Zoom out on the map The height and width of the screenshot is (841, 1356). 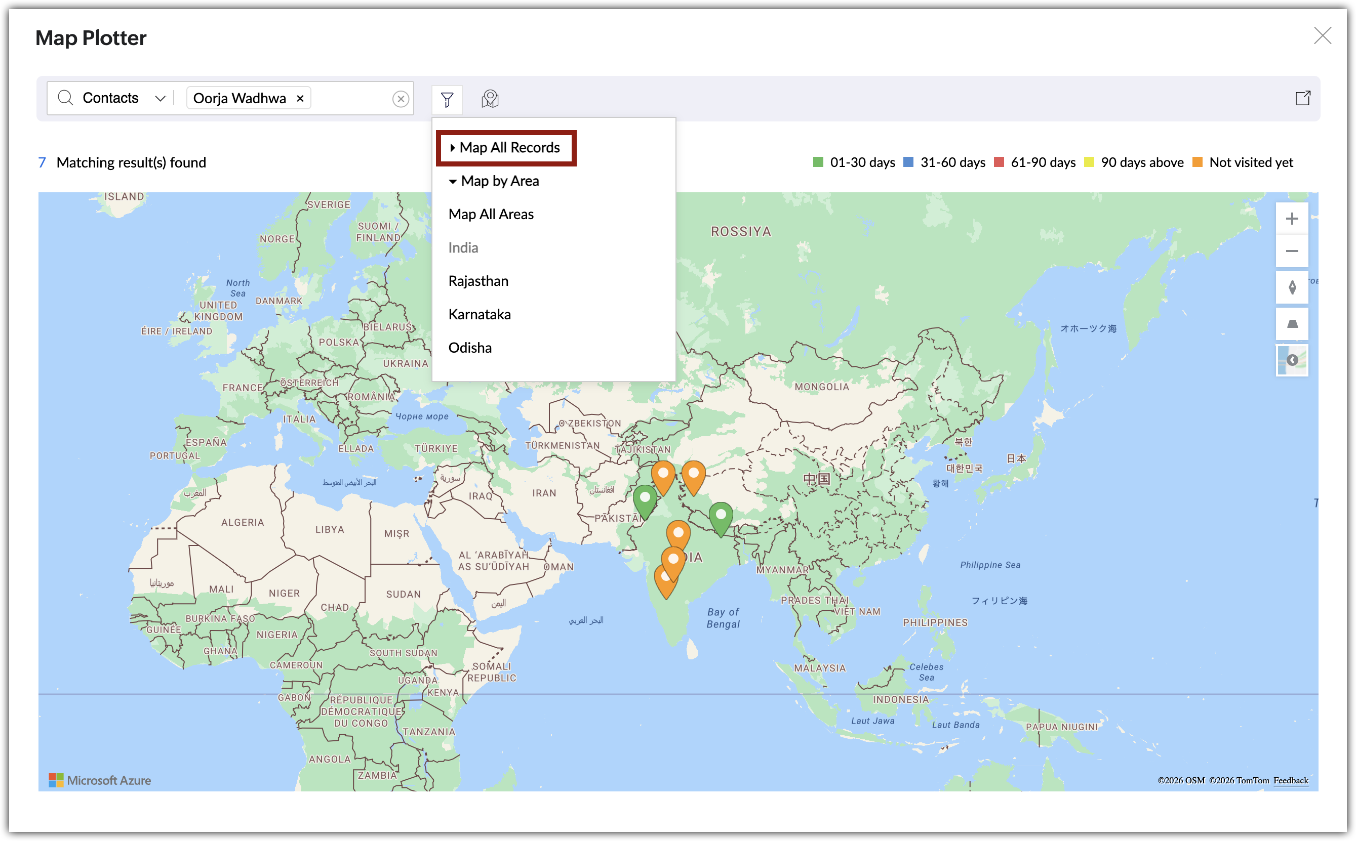tap(1292, 251)
